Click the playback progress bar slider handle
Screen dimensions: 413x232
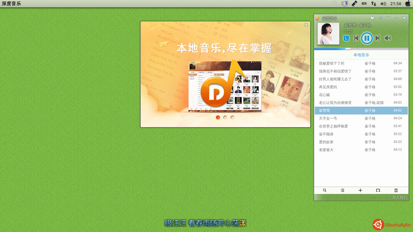click(x=348, y=49)
